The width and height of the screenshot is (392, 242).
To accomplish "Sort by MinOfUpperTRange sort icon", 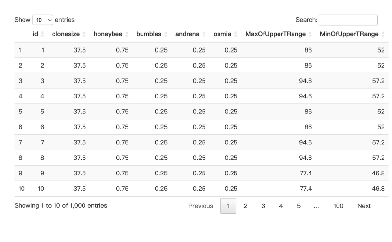I will (383, 34).
